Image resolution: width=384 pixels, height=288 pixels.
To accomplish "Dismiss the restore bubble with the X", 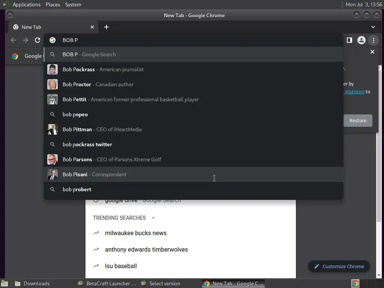I will (x=372, y=52).
